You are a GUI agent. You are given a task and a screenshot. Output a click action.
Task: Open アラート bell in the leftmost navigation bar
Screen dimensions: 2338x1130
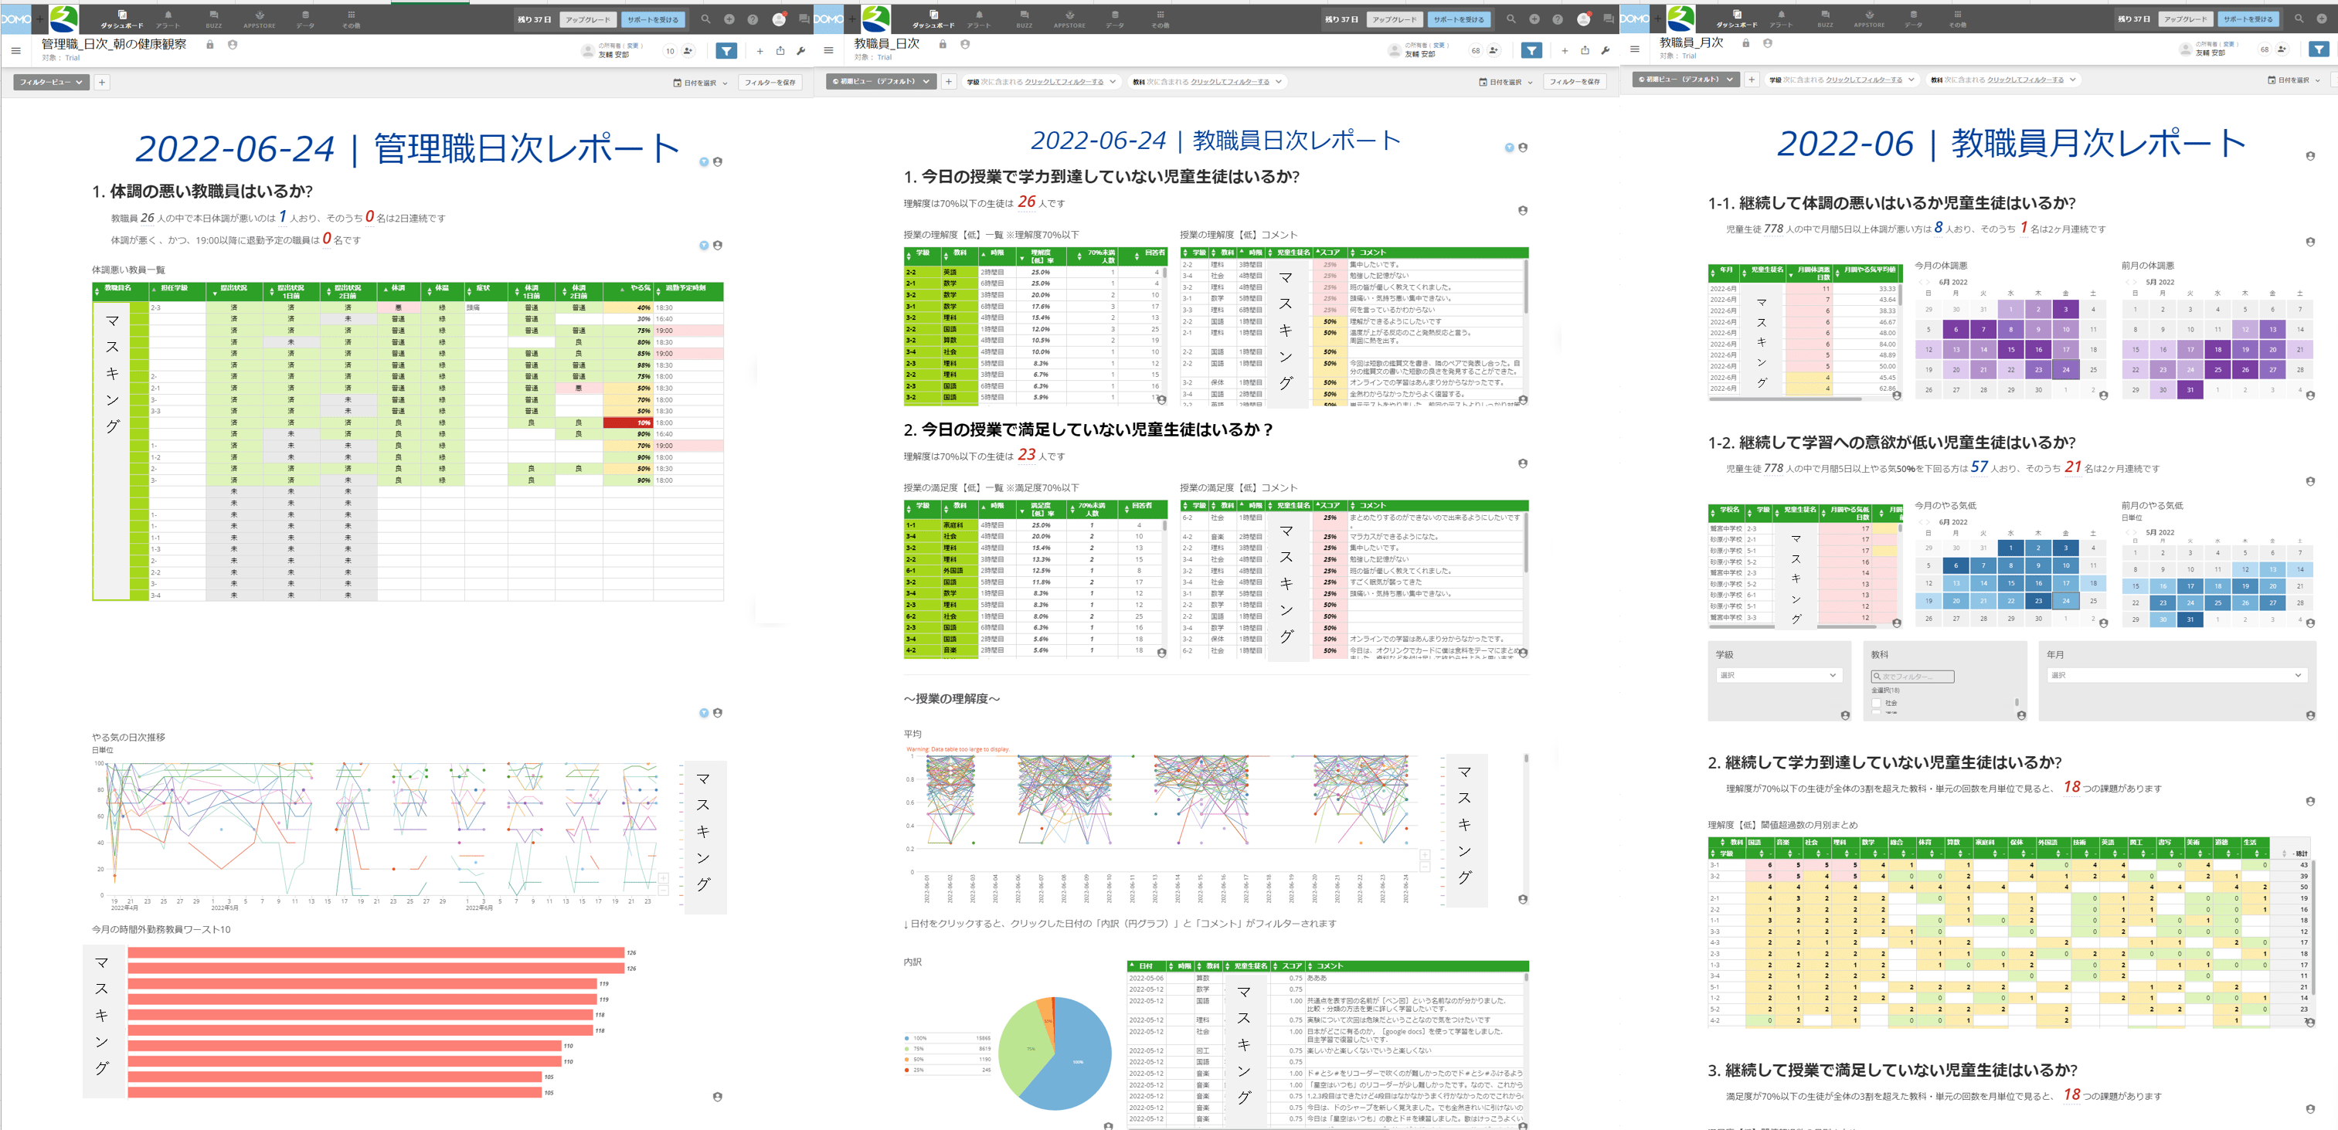click(168, 19)
